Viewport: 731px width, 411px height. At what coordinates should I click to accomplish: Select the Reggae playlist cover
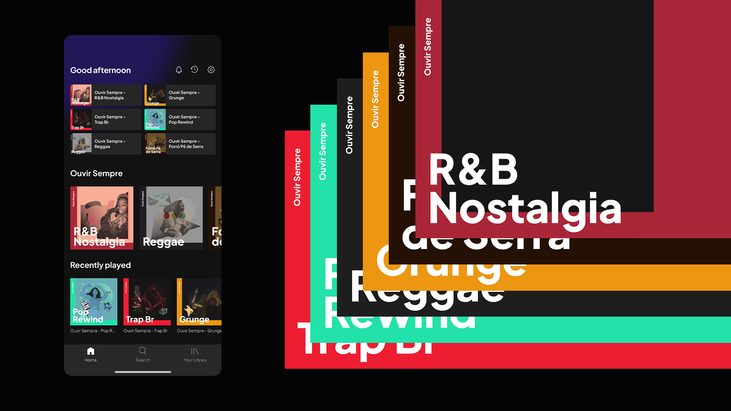point(171,218)
